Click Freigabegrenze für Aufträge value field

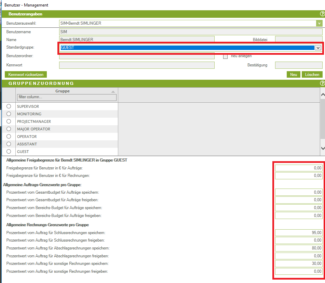click(298, 168)
